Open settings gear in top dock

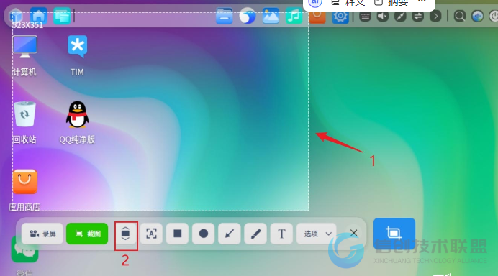340,16
